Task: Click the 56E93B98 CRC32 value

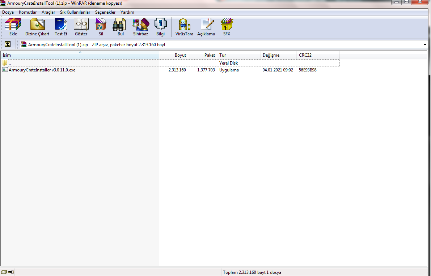Action: click(x=308, y=70)
